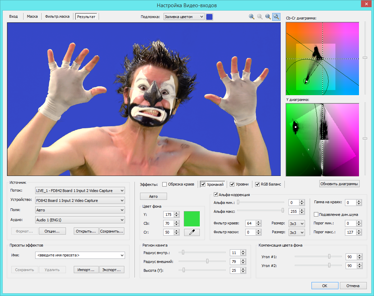Decrease the Cb value with down arrow
The image size is (374, 296).
(177, 225)
